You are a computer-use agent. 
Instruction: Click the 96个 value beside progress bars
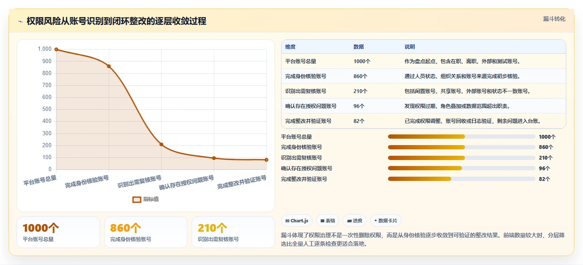[x=545, y=169]
